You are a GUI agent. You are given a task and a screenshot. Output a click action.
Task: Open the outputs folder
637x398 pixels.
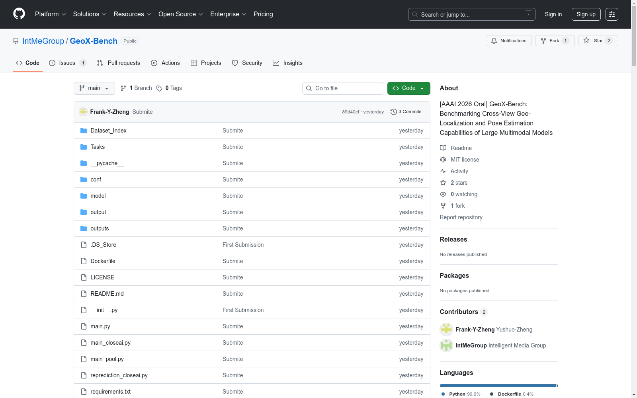(100, 228)
